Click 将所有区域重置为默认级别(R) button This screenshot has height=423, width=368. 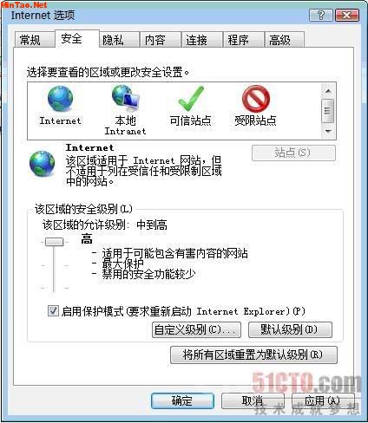(x=253, y=355)
